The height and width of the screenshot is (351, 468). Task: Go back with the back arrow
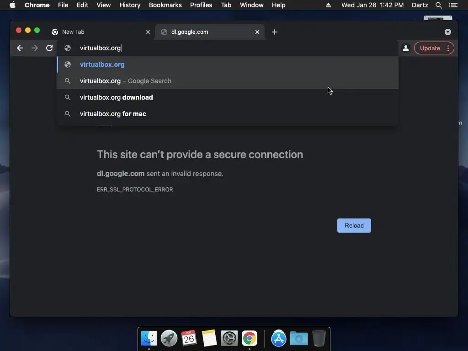click(20, 48)
